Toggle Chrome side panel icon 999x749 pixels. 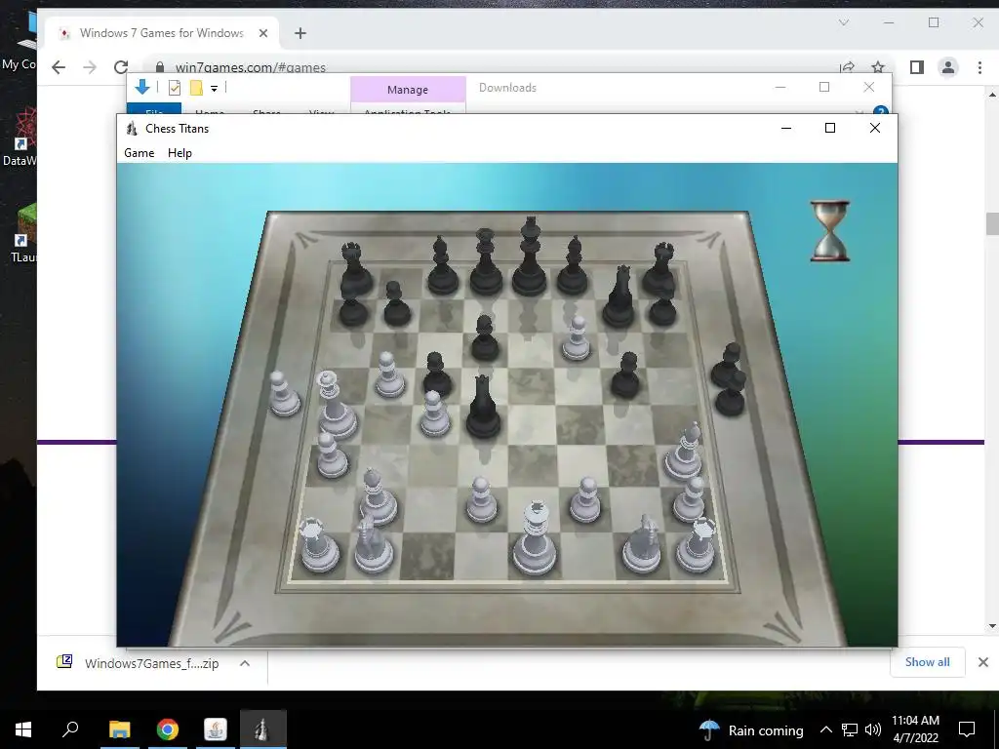point(917,67)
